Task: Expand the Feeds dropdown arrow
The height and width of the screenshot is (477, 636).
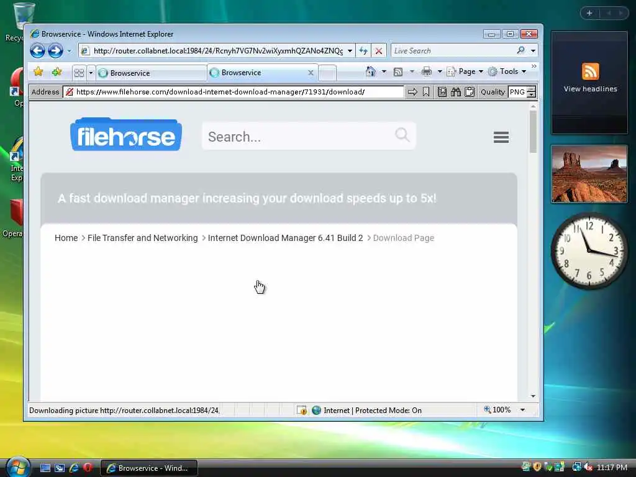Action: (x=412, y=72)
